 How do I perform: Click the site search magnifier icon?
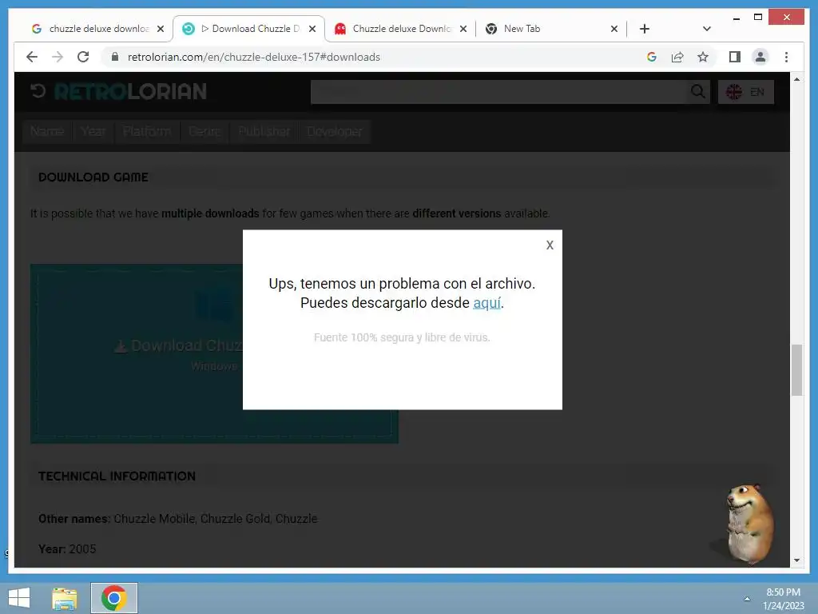(x=698, y=92)
